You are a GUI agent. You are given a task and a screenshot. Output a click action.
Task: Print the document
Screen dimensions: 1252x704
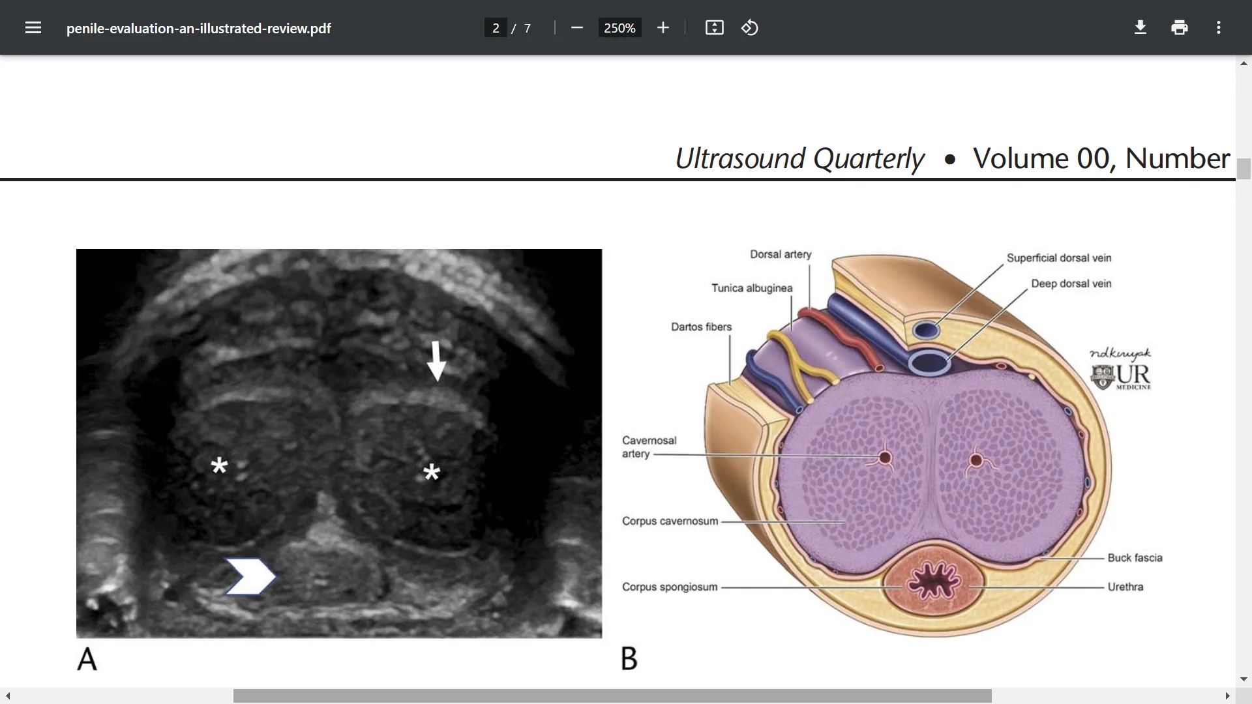tap(1180, 27)
